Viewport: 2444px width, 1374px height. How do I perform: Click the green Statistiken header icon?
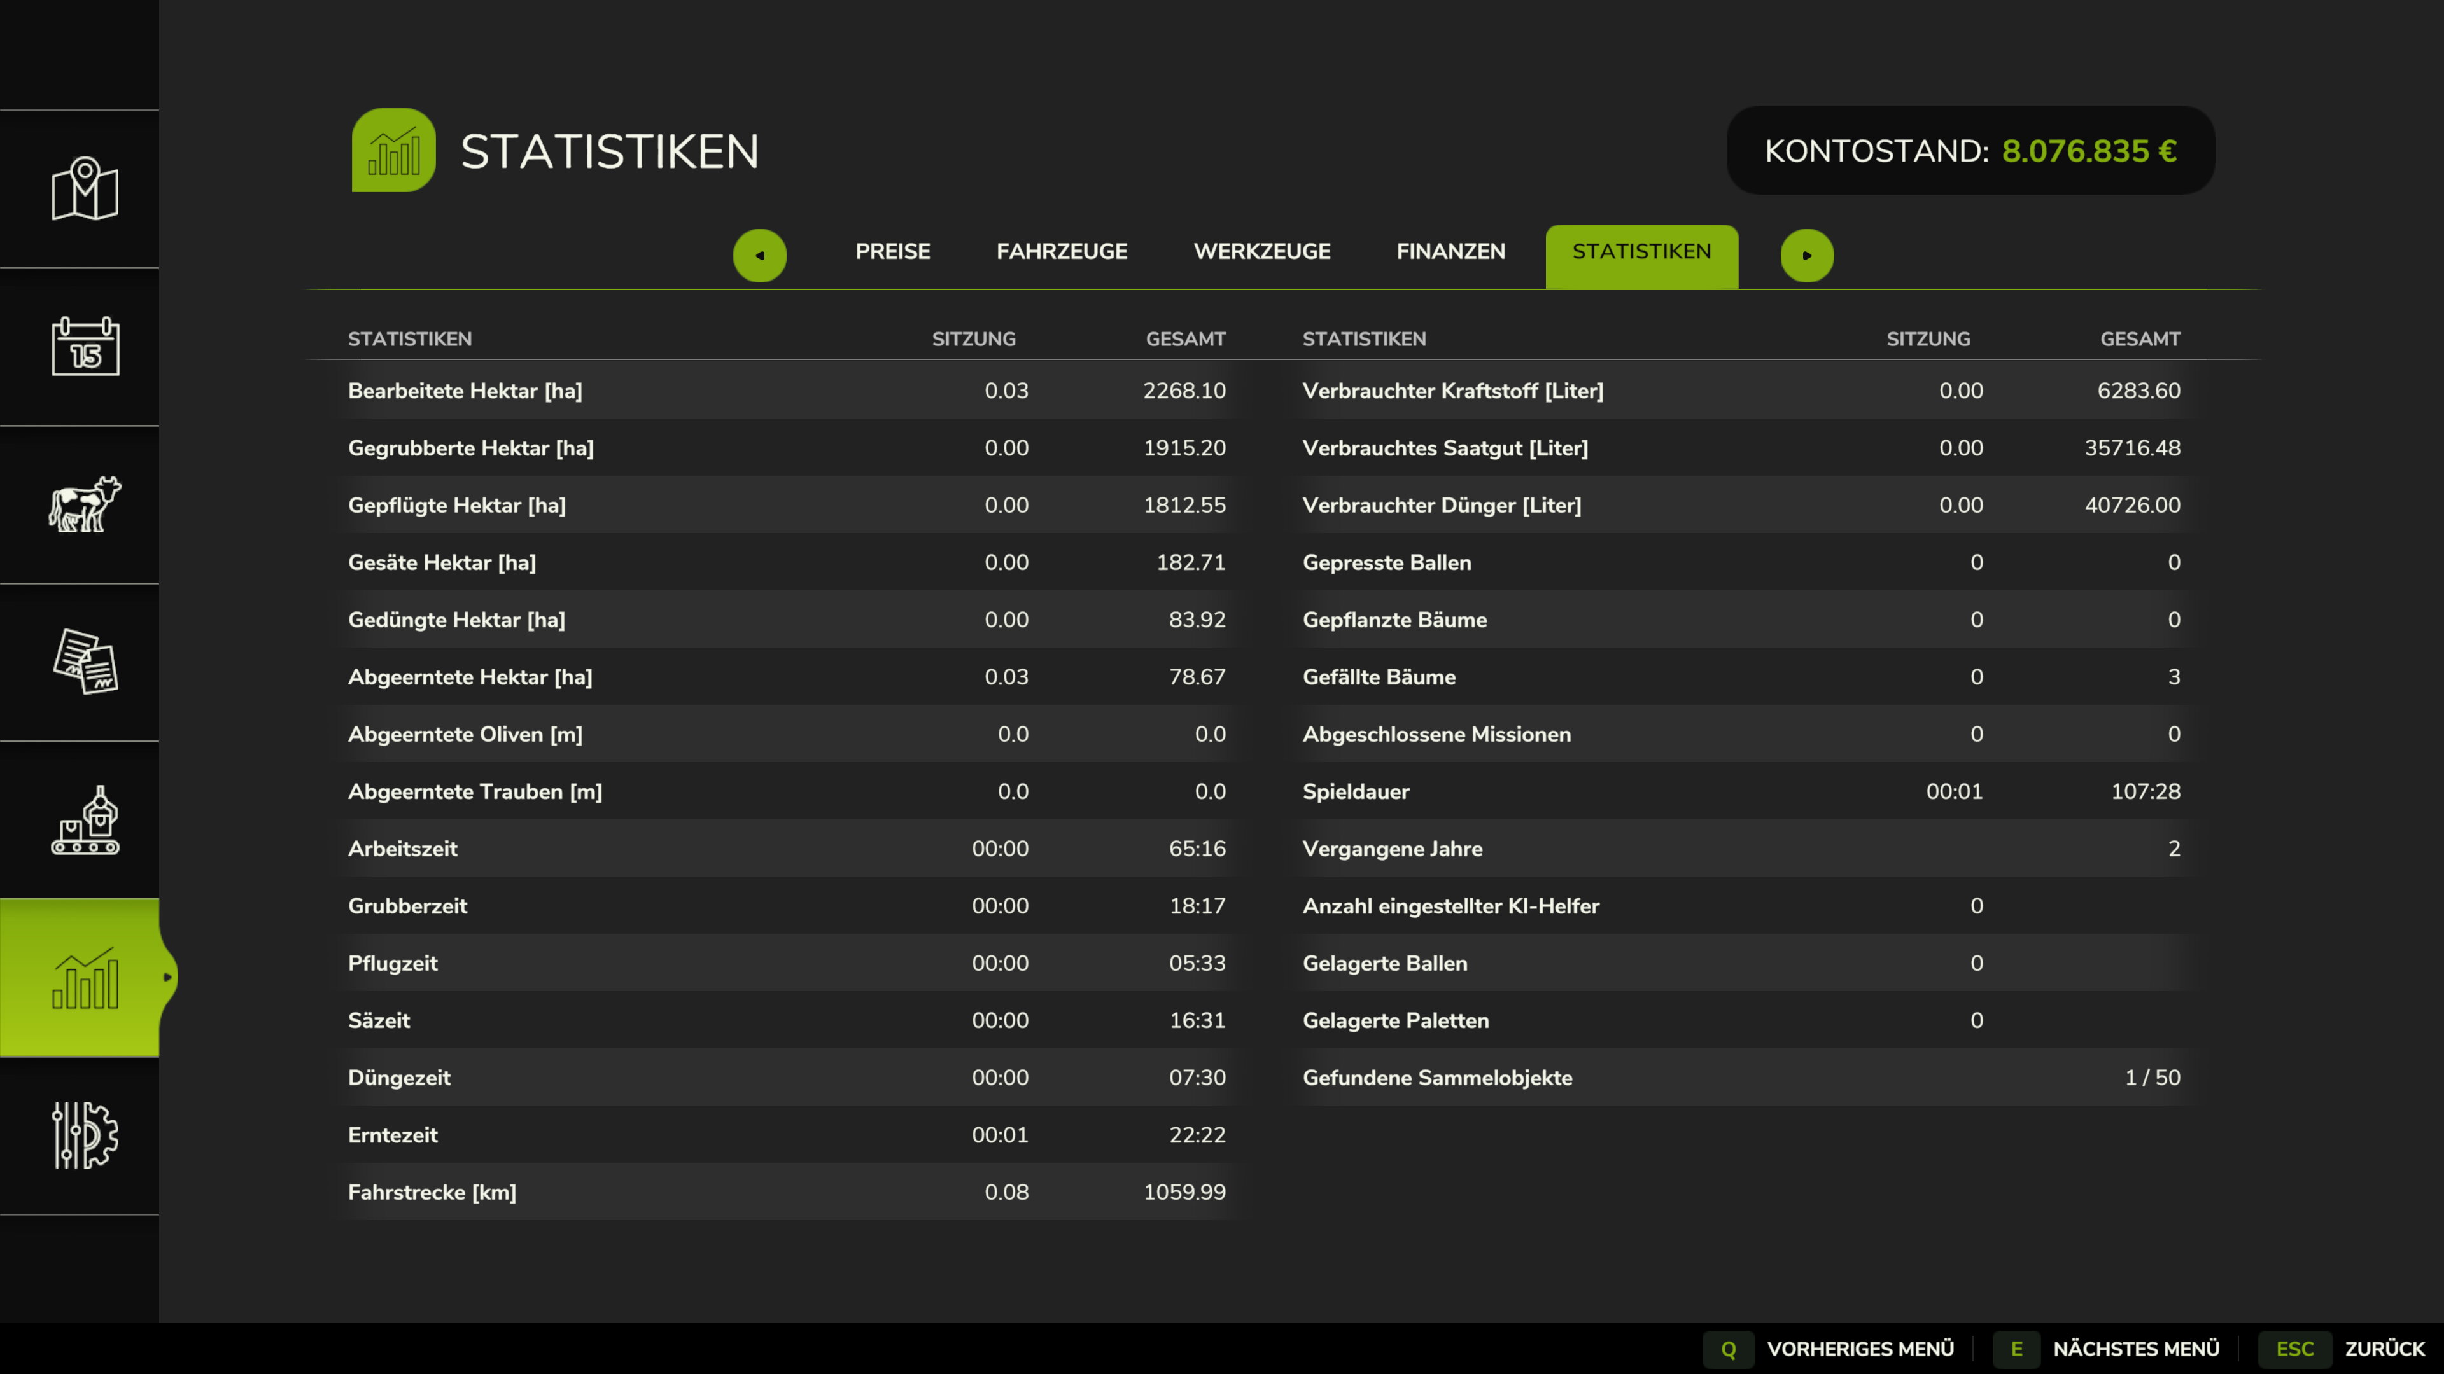(x=394, y=151)
